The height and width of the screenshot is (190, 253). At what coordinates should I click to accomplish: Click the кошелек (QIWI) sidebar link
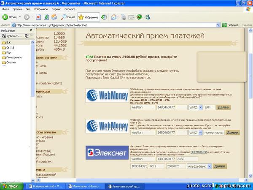[x=49, y=83]
